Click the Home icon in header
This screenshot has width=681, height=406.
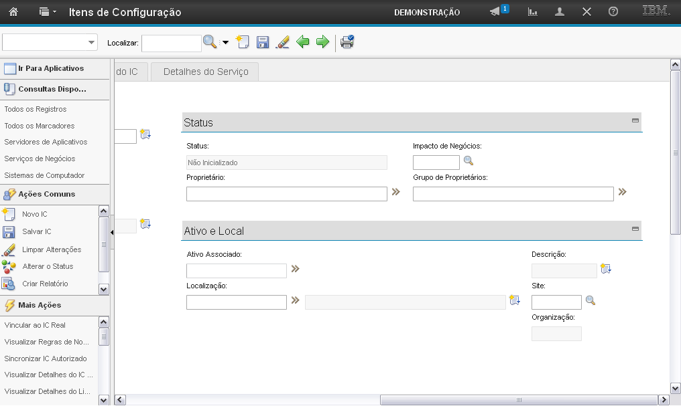pos(13,12)
